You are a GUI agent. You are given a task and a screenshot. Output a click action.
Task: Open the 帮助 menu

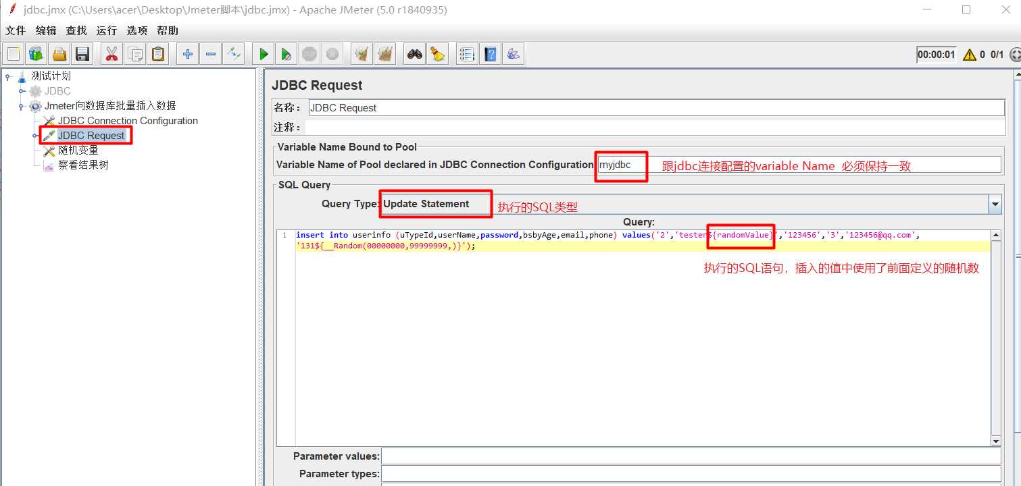[168, 30]
